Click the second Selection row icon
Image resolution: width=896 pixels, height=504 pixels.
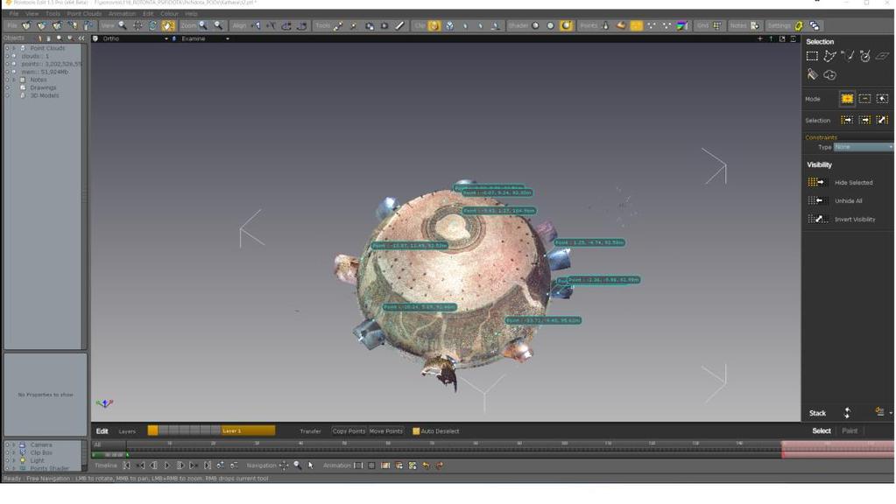[x=865, y=120]
